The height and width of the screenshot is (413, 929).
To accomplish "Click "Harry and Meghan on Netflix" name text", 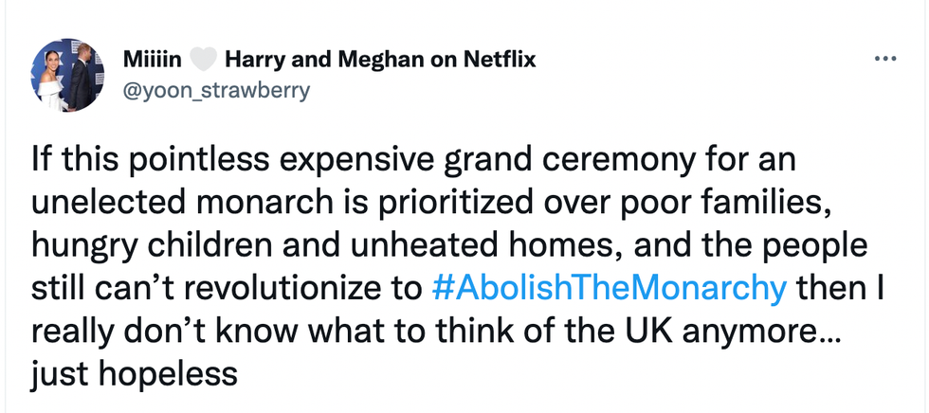I will (x=380, y=60).
